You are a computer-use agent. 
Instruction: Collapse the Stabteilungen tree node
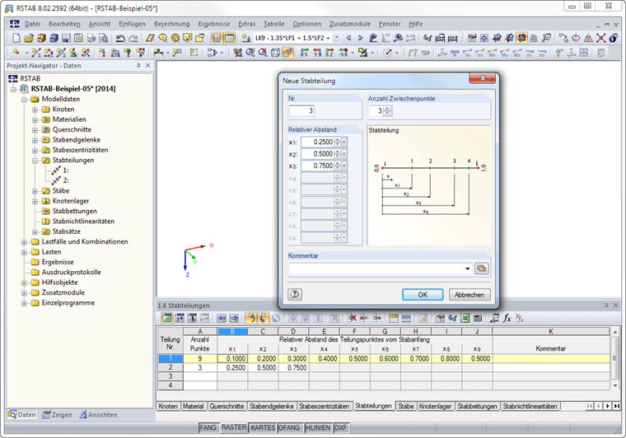[35, 161]
